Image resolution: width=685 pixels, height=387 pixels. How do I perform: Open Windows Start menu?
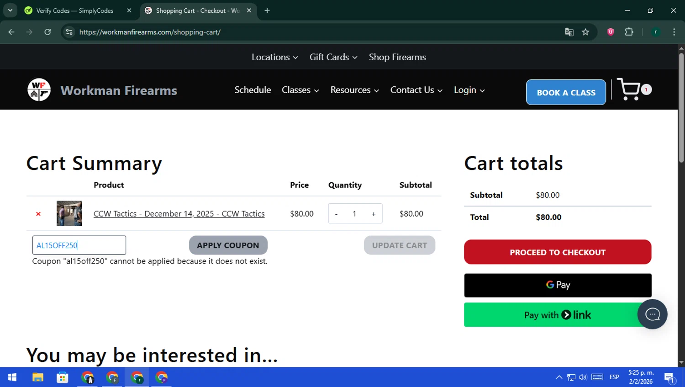tap(12, 377)
